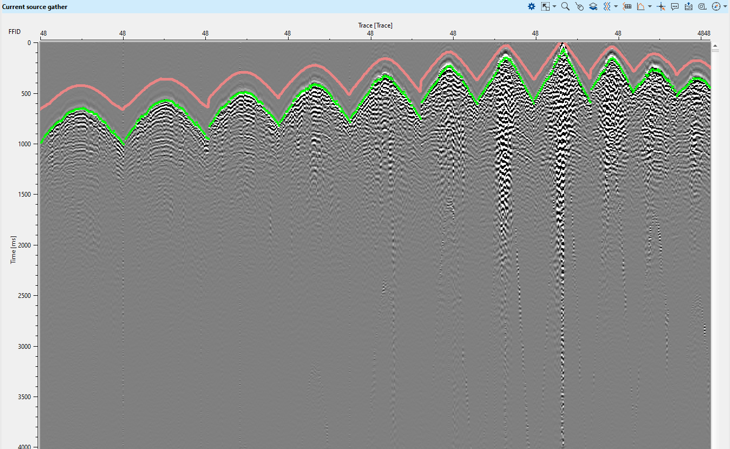Click the 'Trace [Trace]' axis label
The height and width of the screenshot is (449, 730).
click(x=375, y=25)
